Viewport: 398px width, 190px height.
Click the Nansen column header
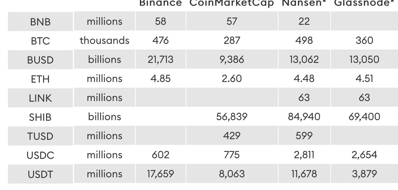304,3
